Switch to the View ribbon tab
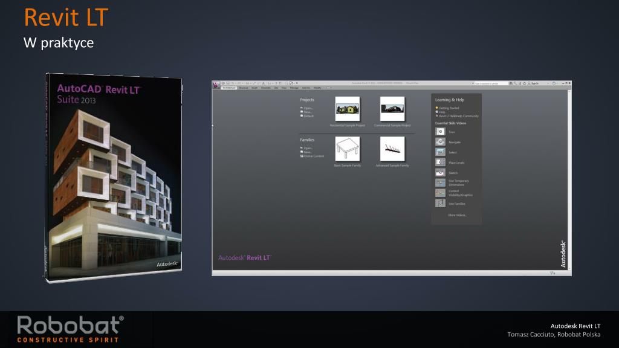 tap(284, 88)
